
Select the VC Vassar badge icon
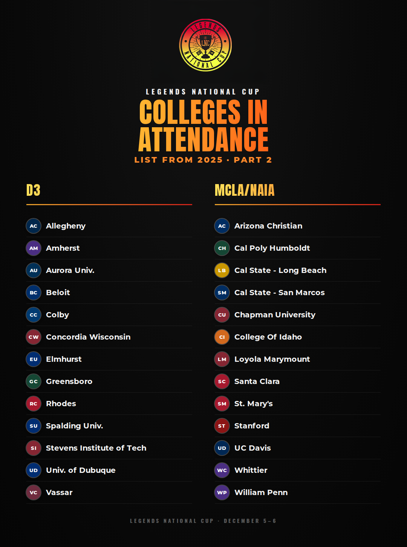[x=34, y=492]
